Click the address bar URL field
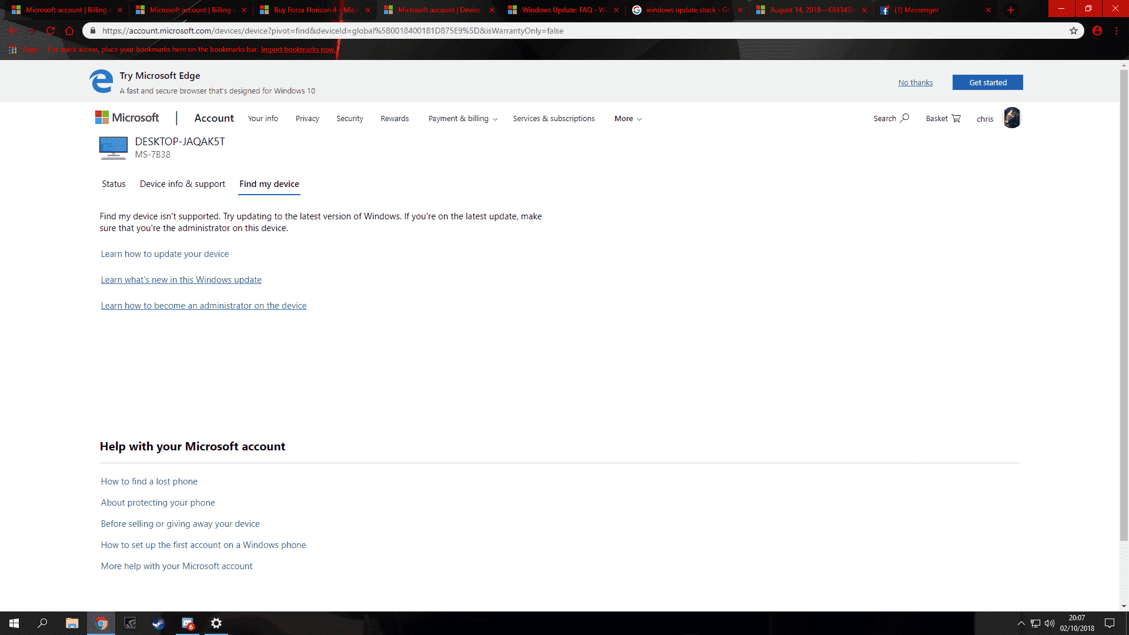 point(582,31)
